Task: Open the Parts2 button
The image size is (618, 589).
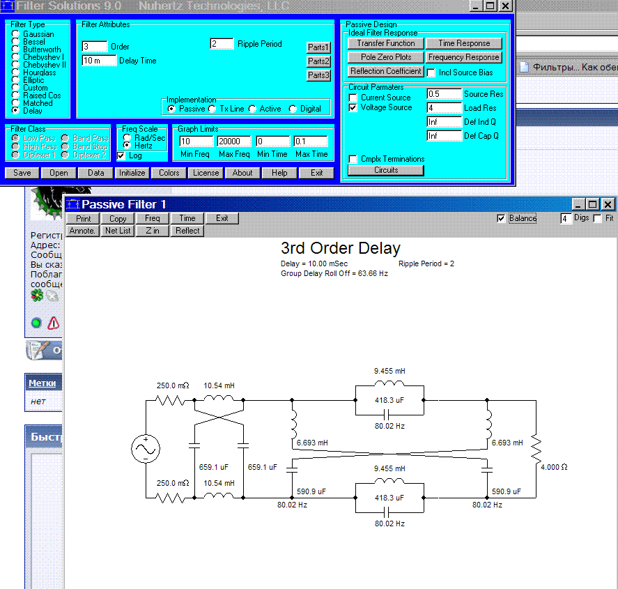Action: 318,61
